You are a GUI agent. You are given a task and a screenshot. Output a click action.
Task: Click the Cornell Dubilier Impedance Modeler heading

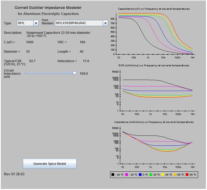pos(48,8)
